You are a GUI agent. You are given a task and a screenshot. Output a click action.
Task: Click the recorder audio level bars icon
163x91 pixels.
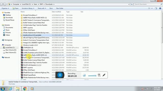84,75
